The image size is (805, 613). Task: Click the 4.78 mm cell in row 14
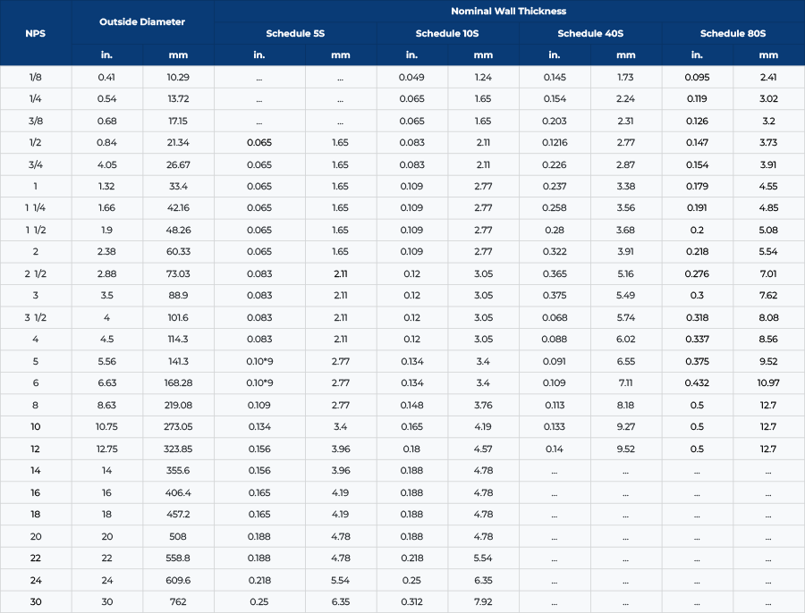tap(483, 470)
